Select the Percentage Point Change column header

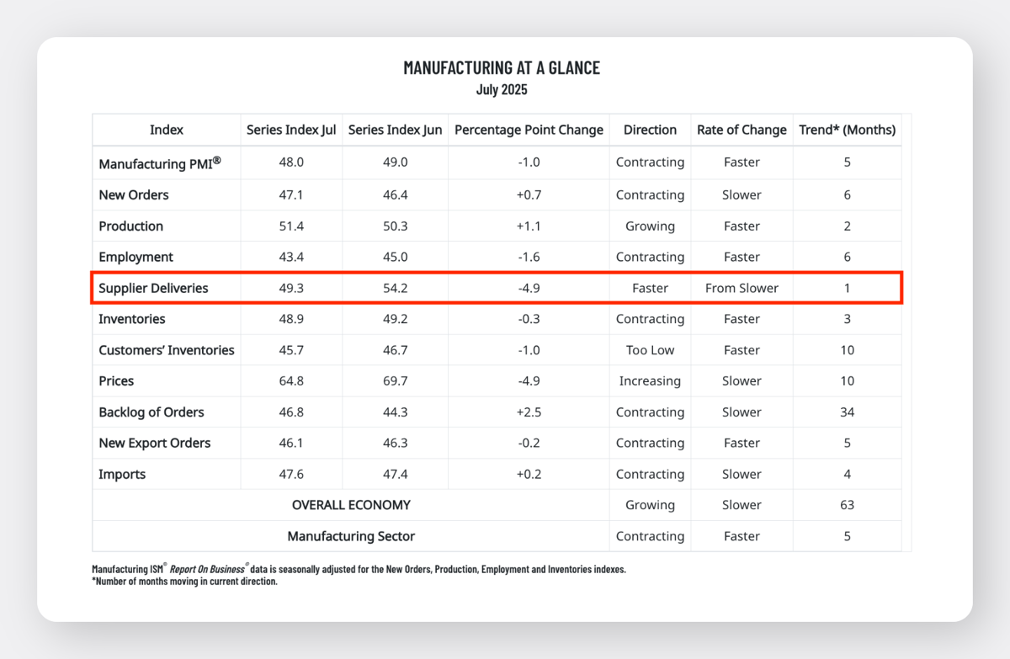tap(529, 130)
